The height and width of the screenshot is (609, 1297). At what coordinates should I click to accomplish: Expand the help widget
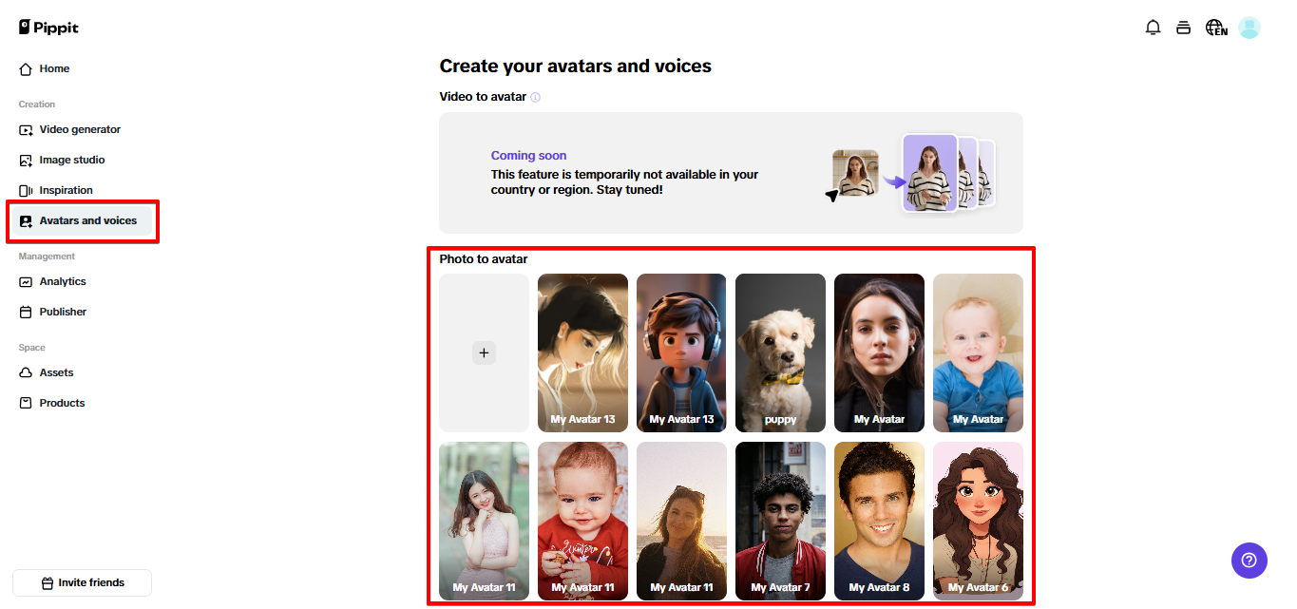click(1249, 561)
